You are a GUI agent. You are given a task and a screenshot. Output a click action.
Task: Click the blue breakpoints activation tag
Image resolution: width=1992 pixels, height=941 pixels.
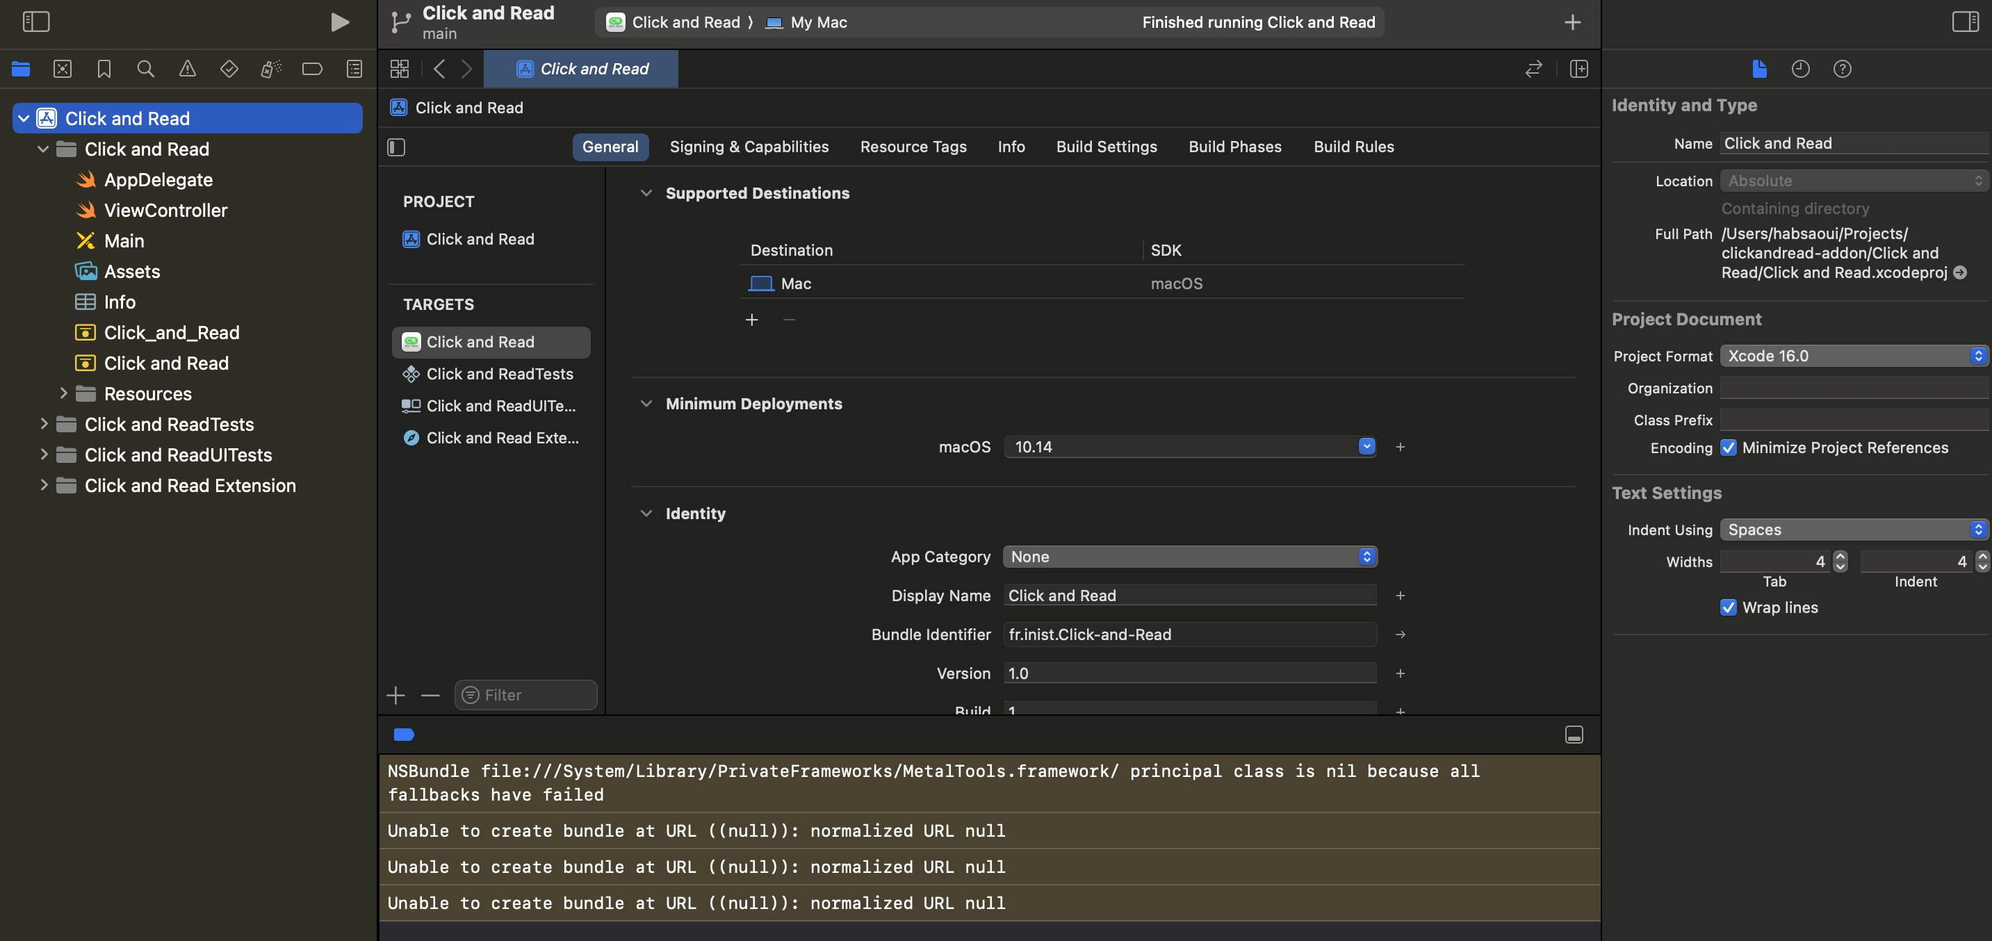point(404,734)
